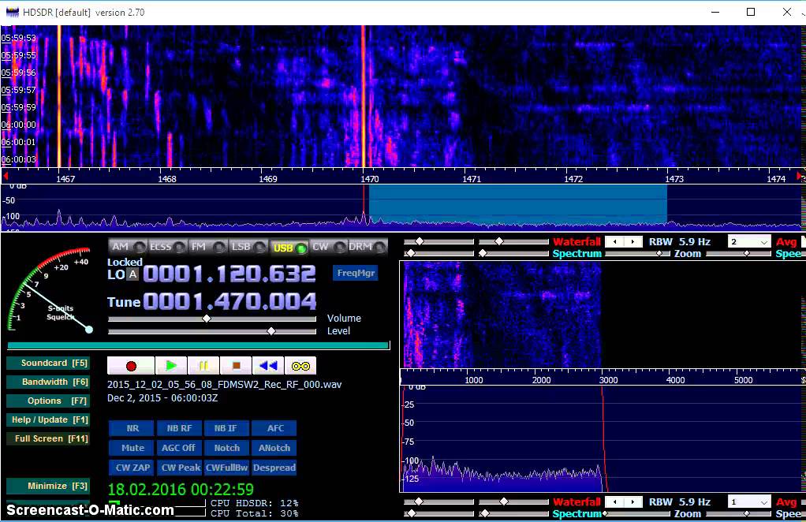The image size is (806, 522).
Task: Open Bandwidth [F6] settings
Action: 48,382
